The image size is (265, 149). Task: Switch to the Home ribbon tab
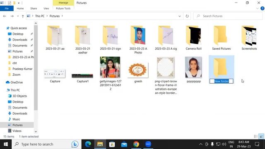pos(20,8)
